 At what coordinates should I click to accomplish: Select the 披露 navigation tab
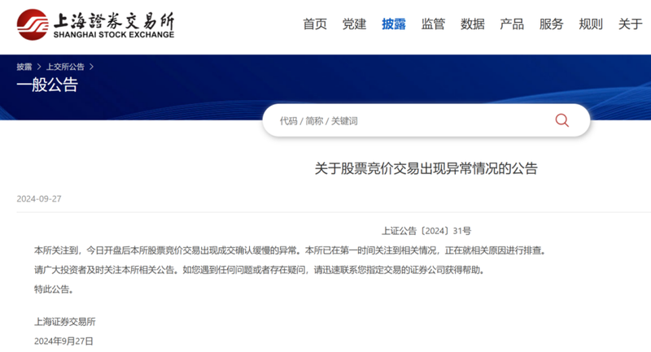pos(394,24)
